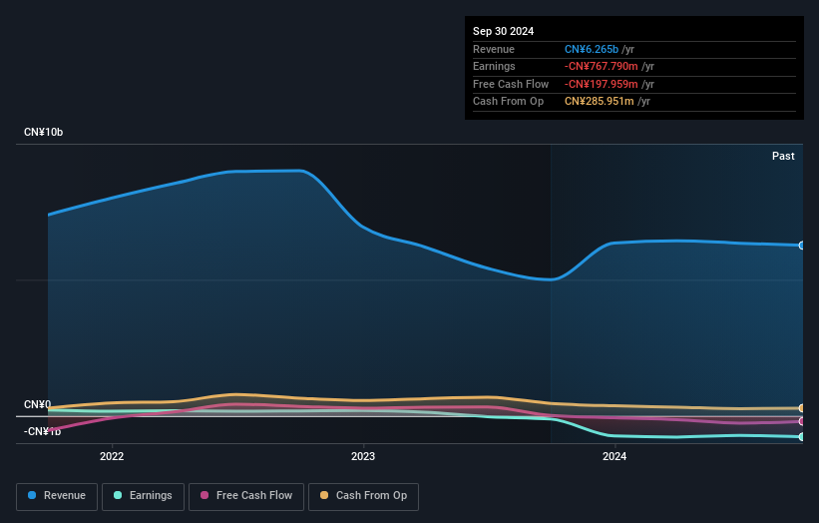Click the teal Earnings legend dot

point(118,495)
